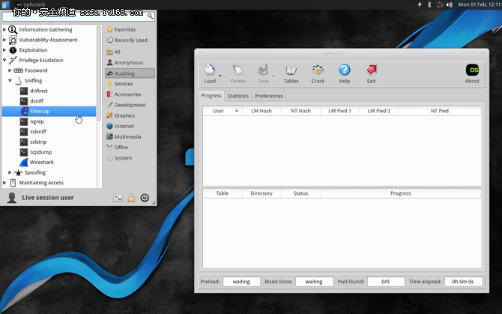Switch to the Statistics tab
The width and height of the screenshot is (502, 314).
[238, 96]
